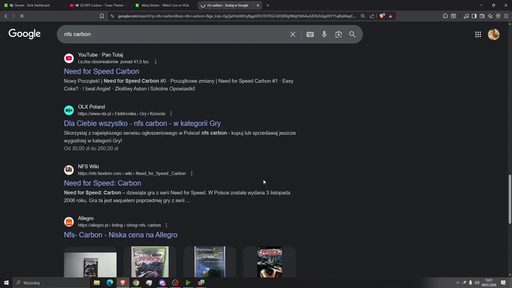
Task: Click the OLX site favicon
Action: tap(69, 110)
